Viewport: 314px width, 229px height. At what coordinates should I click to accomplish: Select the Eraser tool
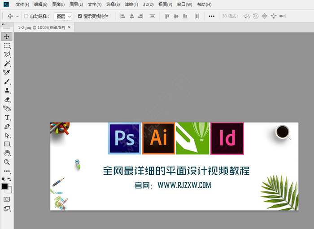tap(7, 100)
